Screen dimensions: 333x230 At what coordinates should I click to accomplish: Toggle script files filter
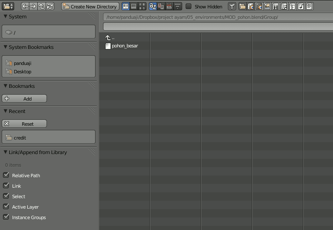[x=284, y=6]
